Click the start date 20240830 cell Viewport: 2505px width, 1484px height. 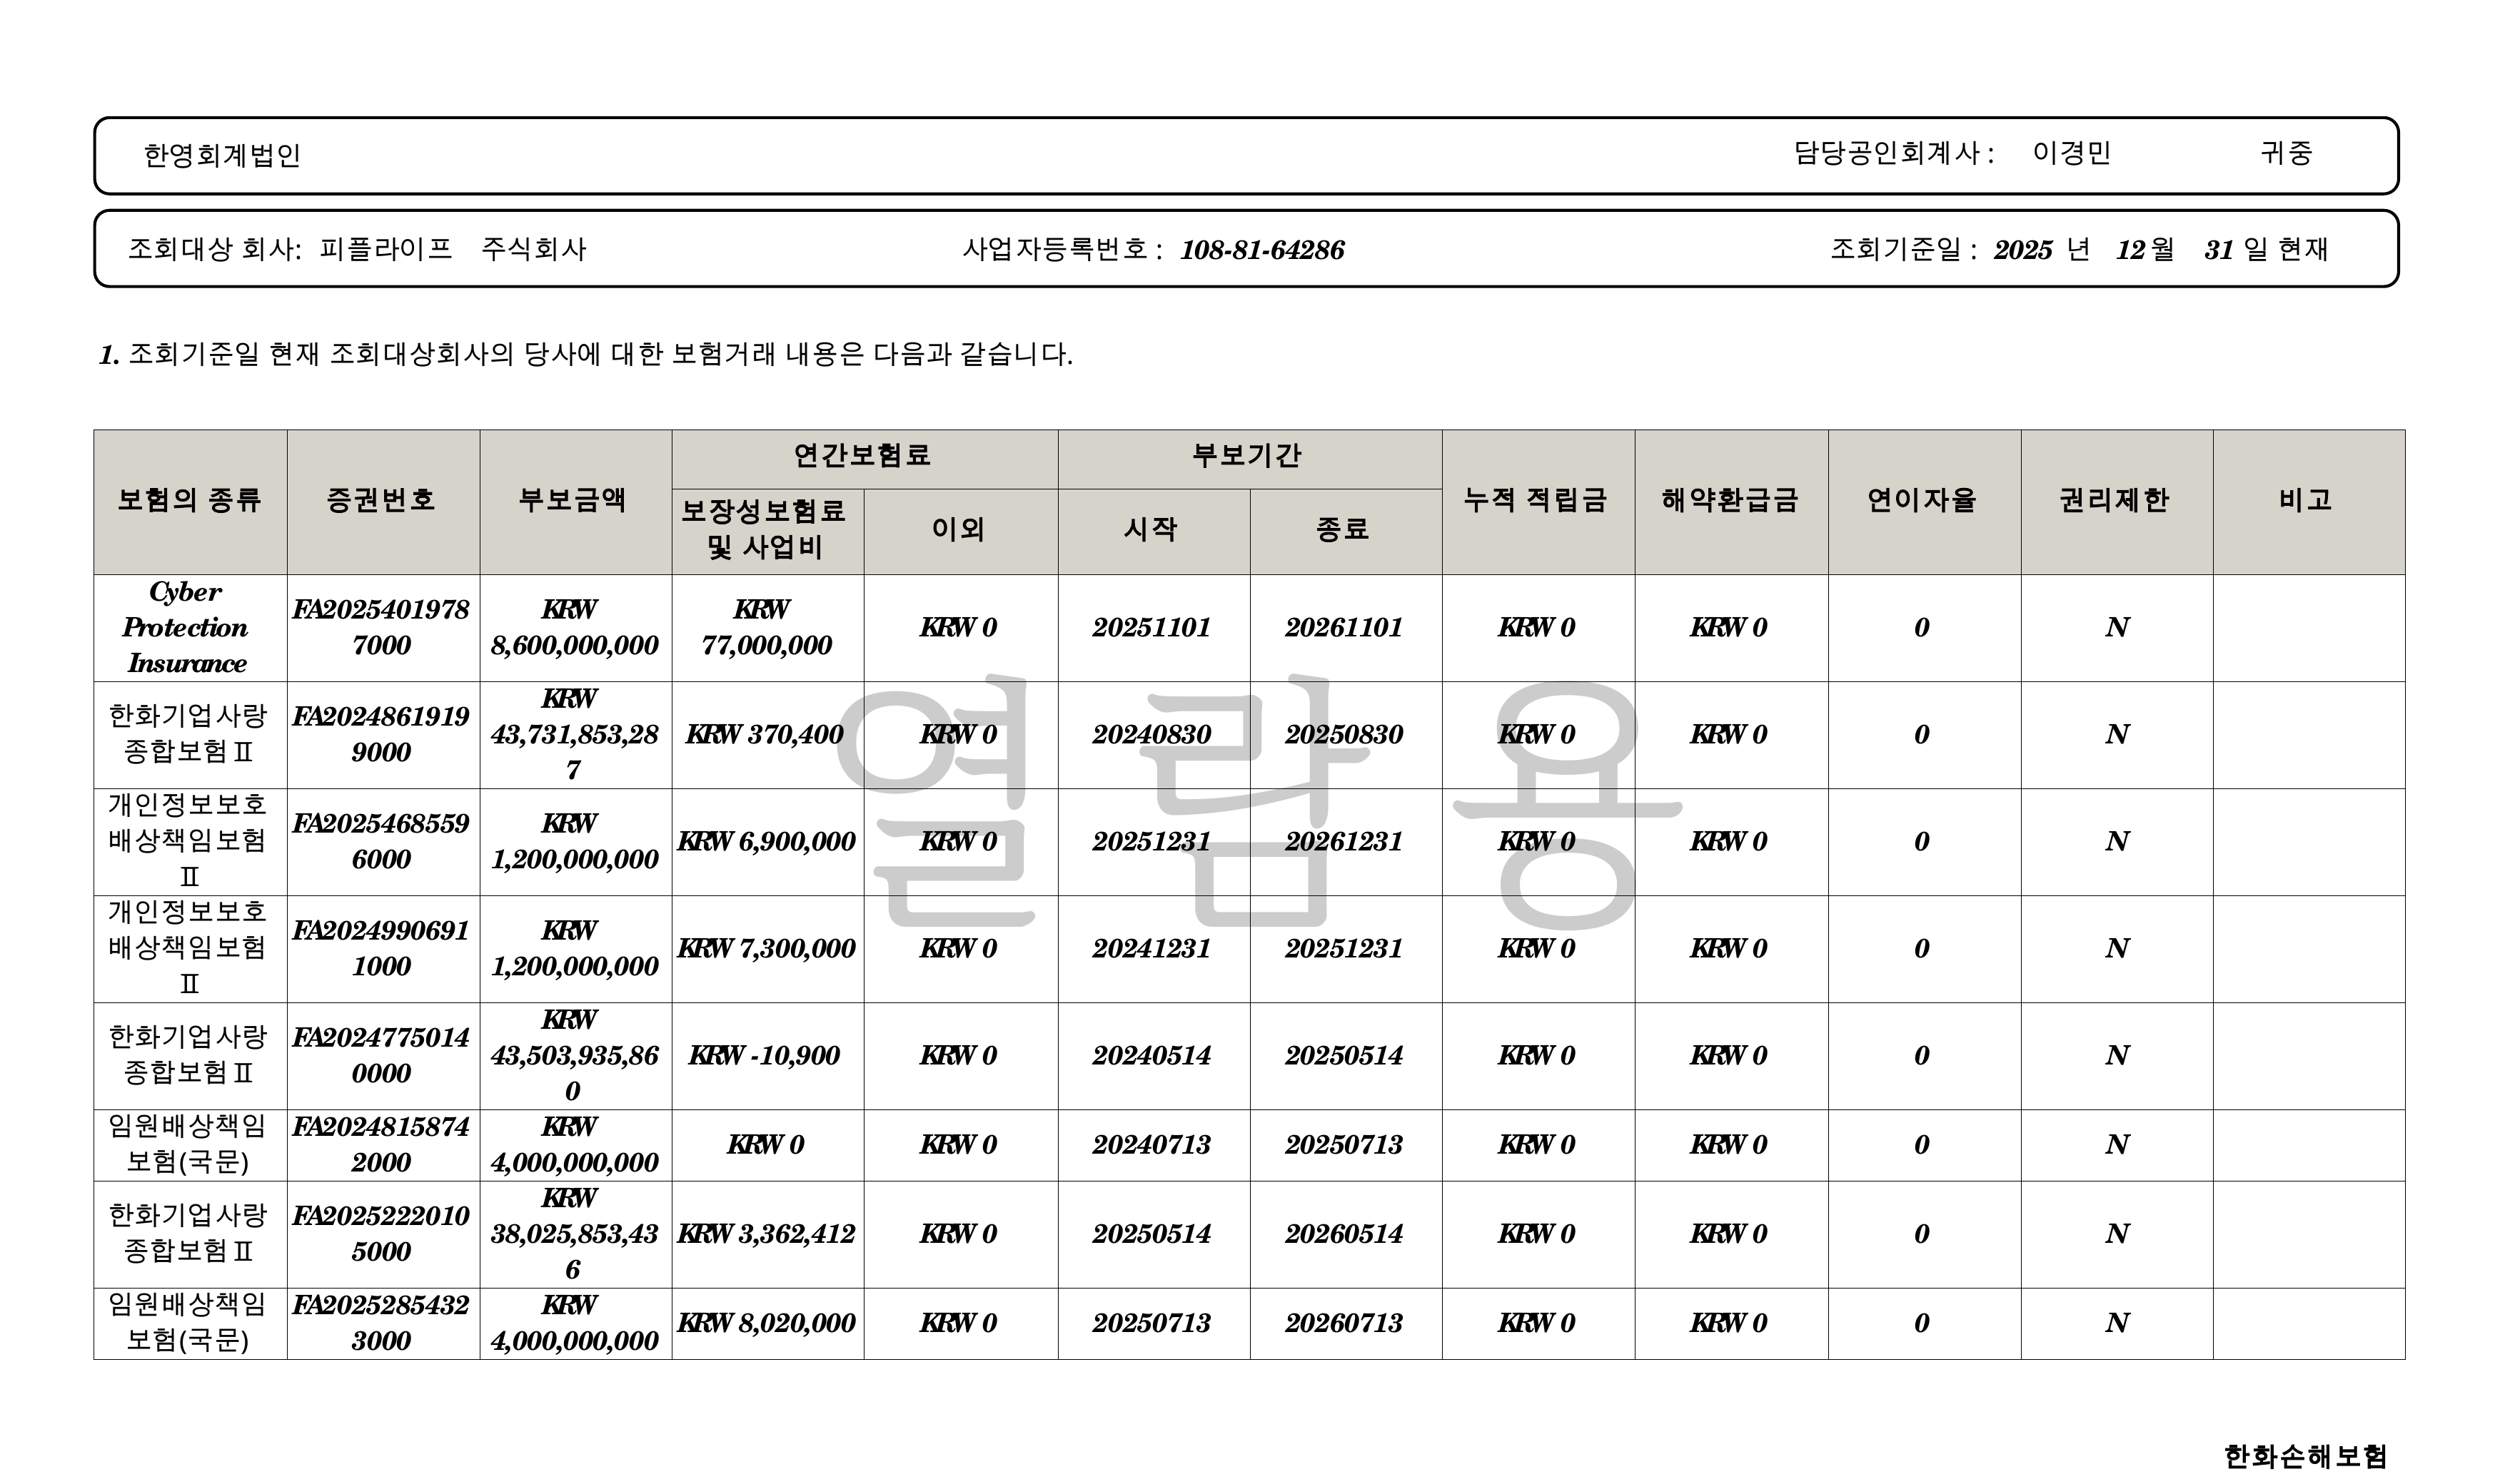tap(1151, 735)
